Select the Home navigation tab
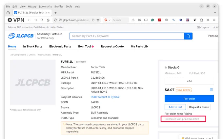Screen dimensions: 223x139 (12, 46)
